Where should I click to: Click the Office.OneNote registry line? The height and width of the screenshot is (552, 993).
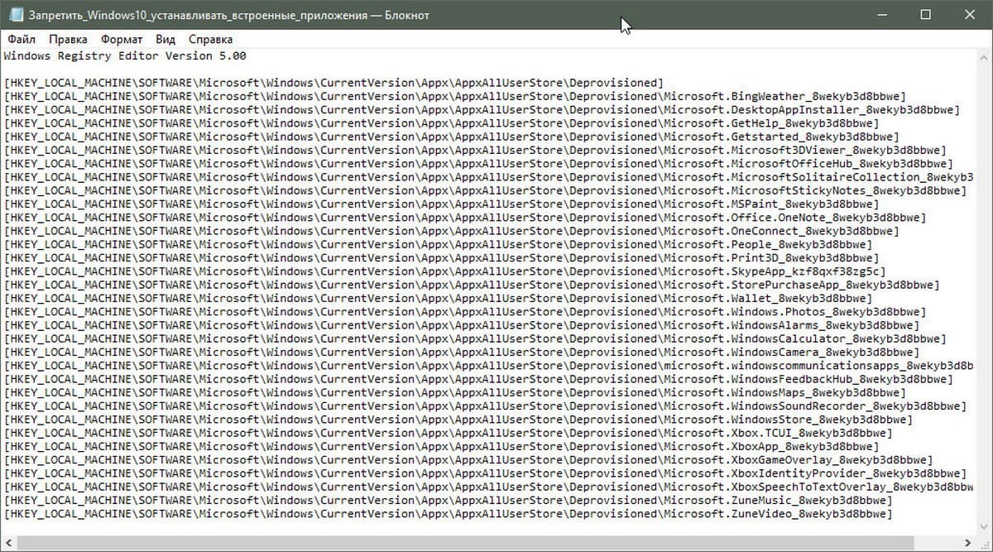[x=465, y=218]
